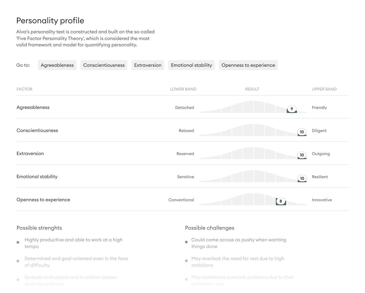This screenshot has width=365, height=293.
Task: Open the Conscientiousness section shortcut
Action: (x=104, y=65)
